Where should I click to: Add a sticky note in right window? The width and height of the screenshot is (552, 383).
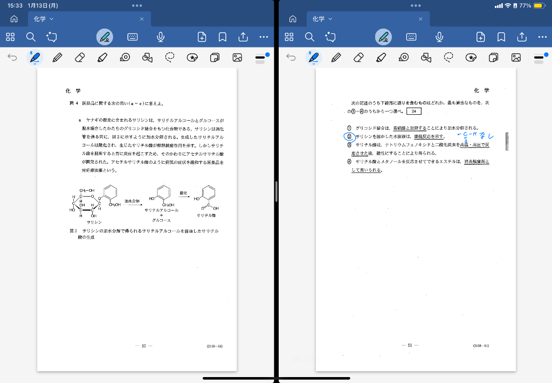point(493,58)
